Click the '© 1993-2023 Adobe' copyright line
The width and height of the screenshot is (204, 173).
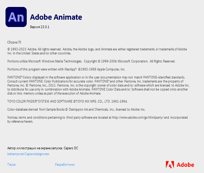pos(97,51)
